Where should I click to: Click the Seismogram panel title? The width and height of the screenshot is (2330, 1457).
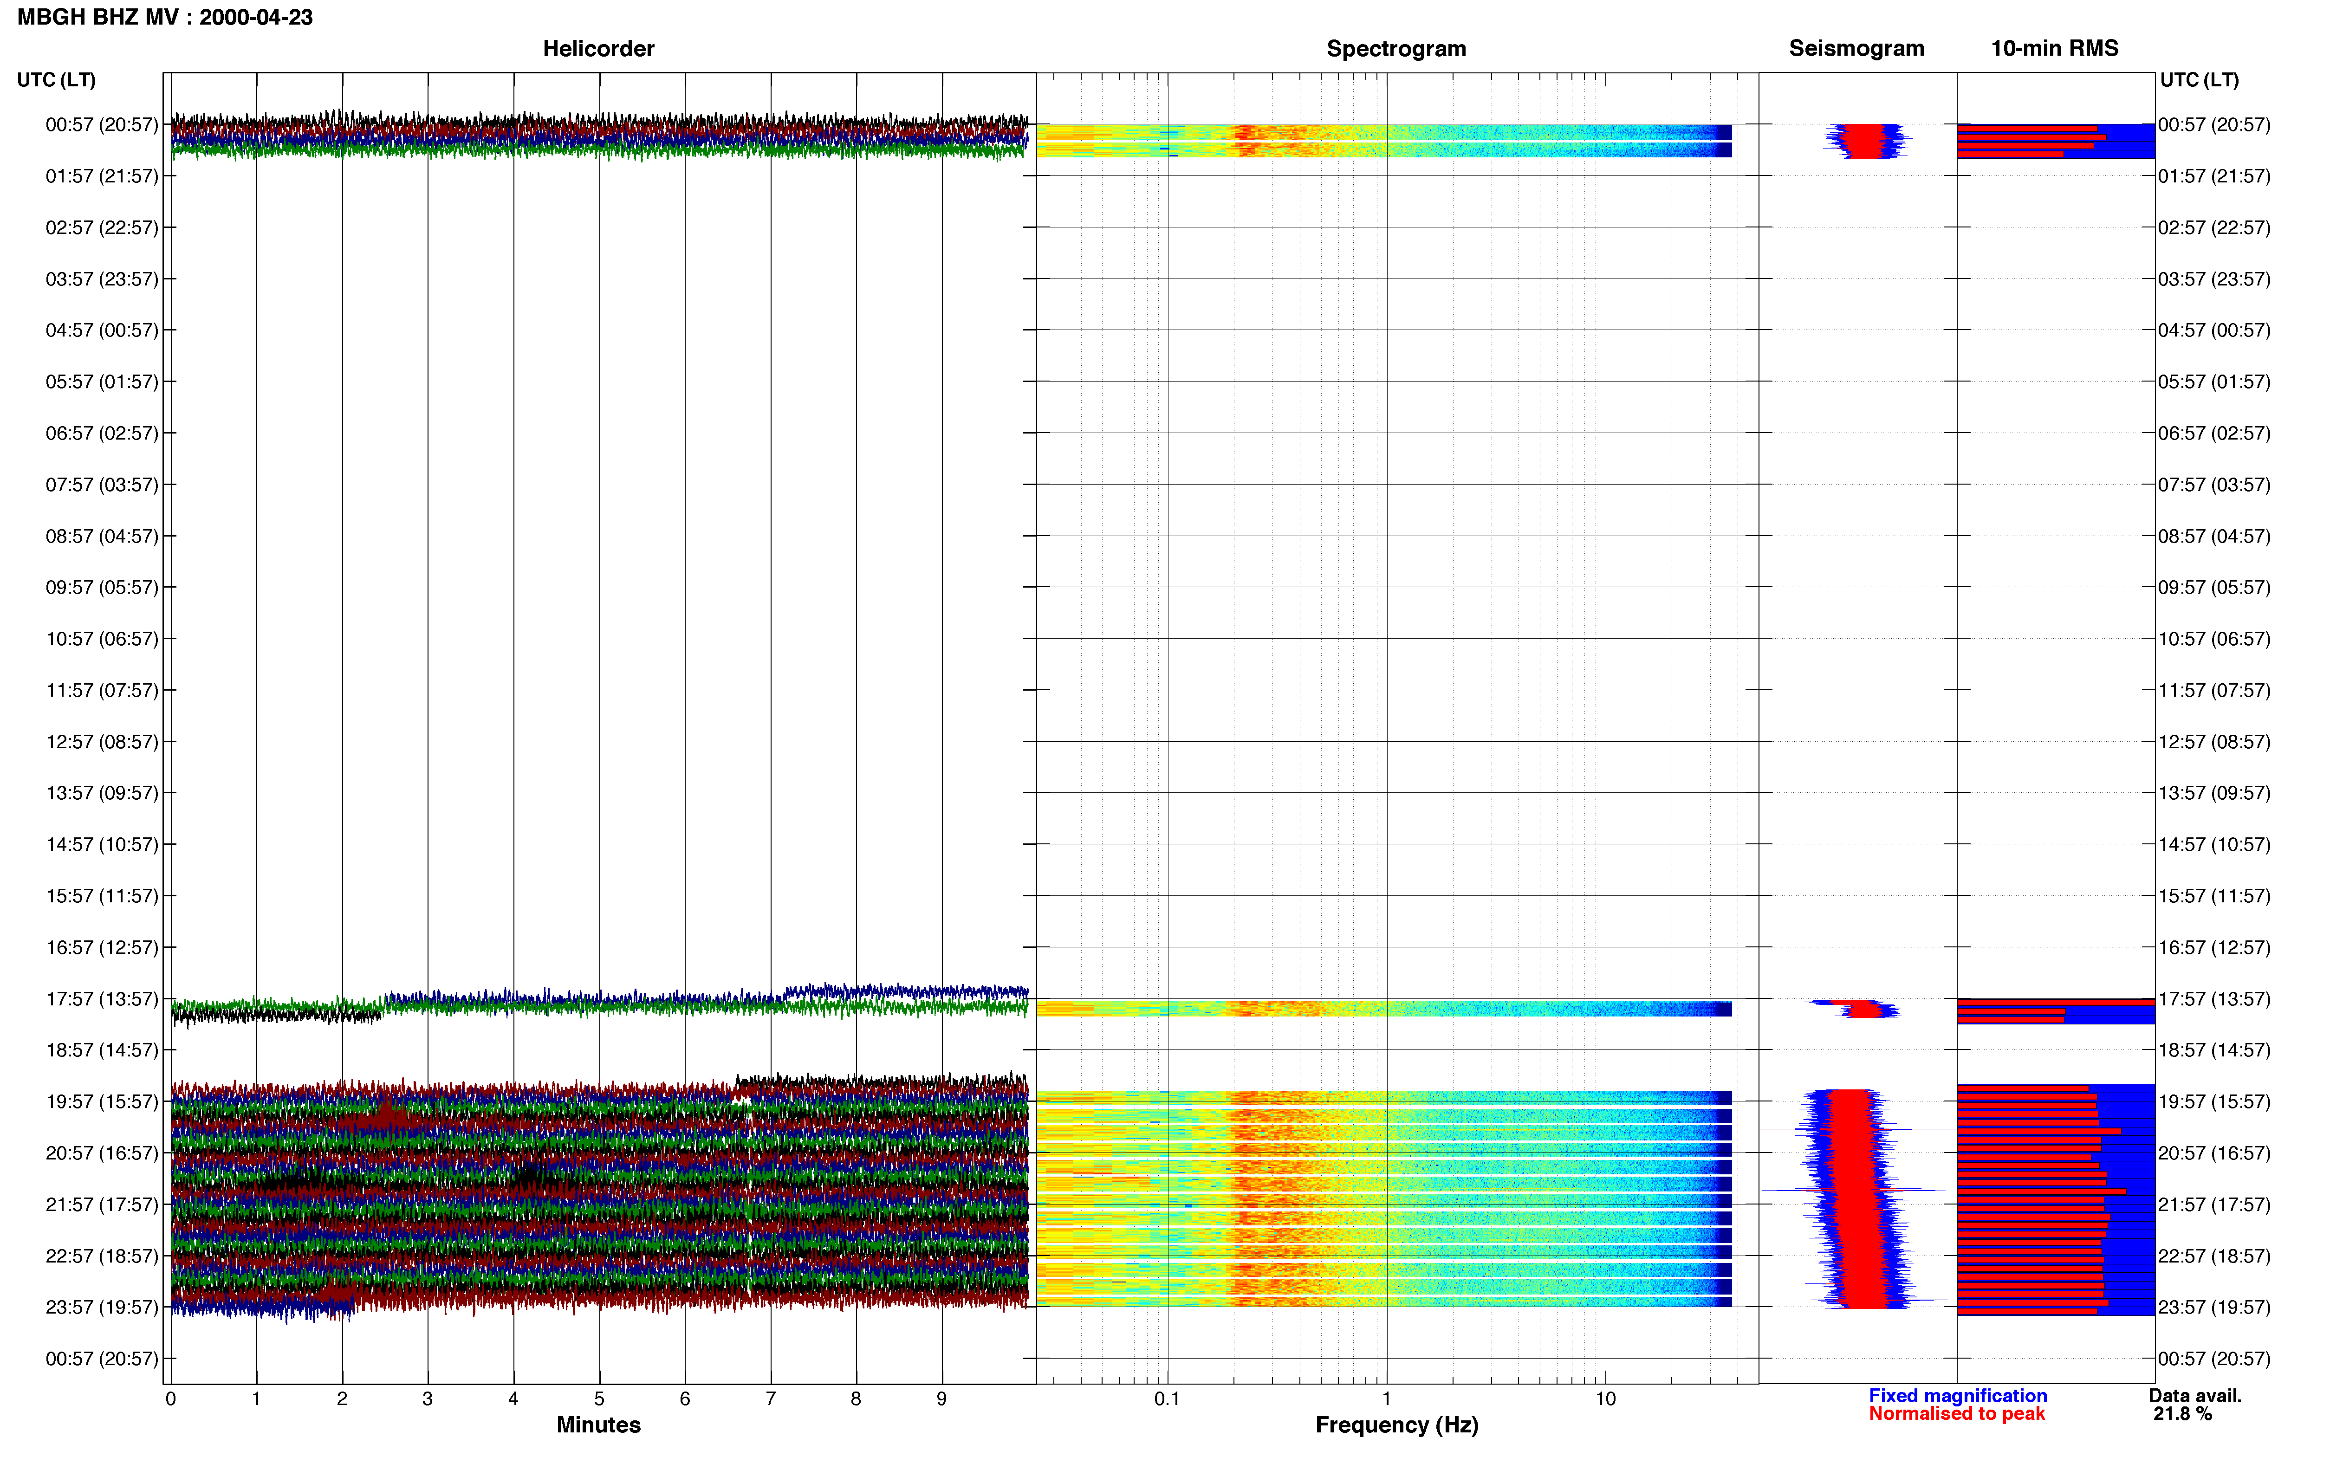click(x=1856, y=48)
